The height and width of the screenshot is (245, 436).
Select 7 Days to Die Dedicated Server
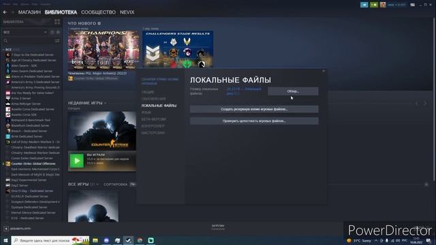(33, 54)
